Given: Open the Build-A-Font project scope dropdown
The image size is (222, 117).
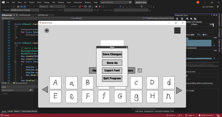Looking at the screenshot, I should coord(37,18).
